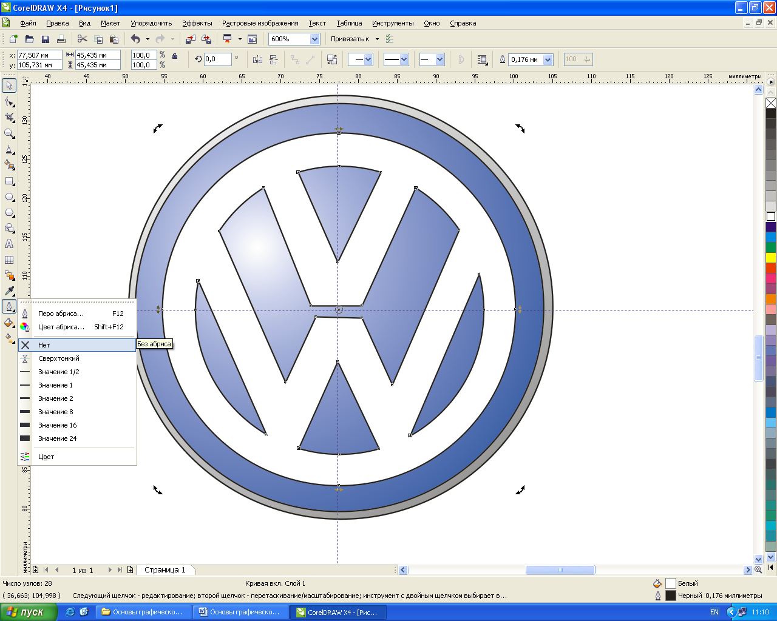The width and height of the screenshot is (777, 621).
Task: Print the document
Action: pyautogui.click(x=61, y=39)
